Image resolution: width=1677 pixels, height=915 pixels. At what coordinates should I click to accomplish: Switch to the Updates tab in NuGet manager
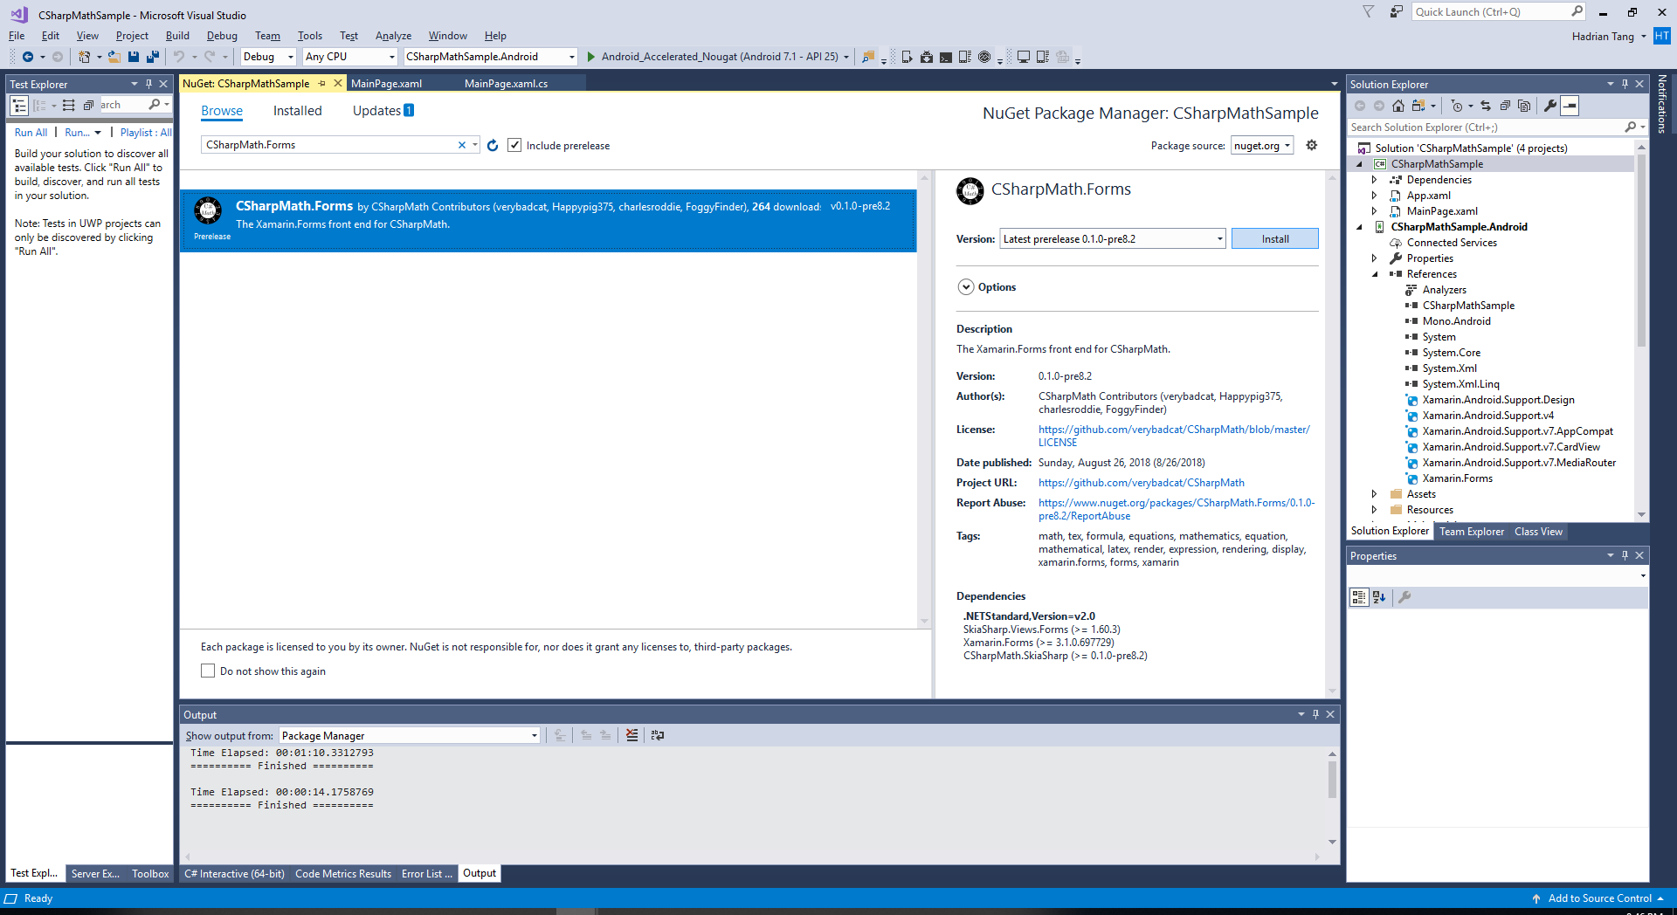pos(376,111)
